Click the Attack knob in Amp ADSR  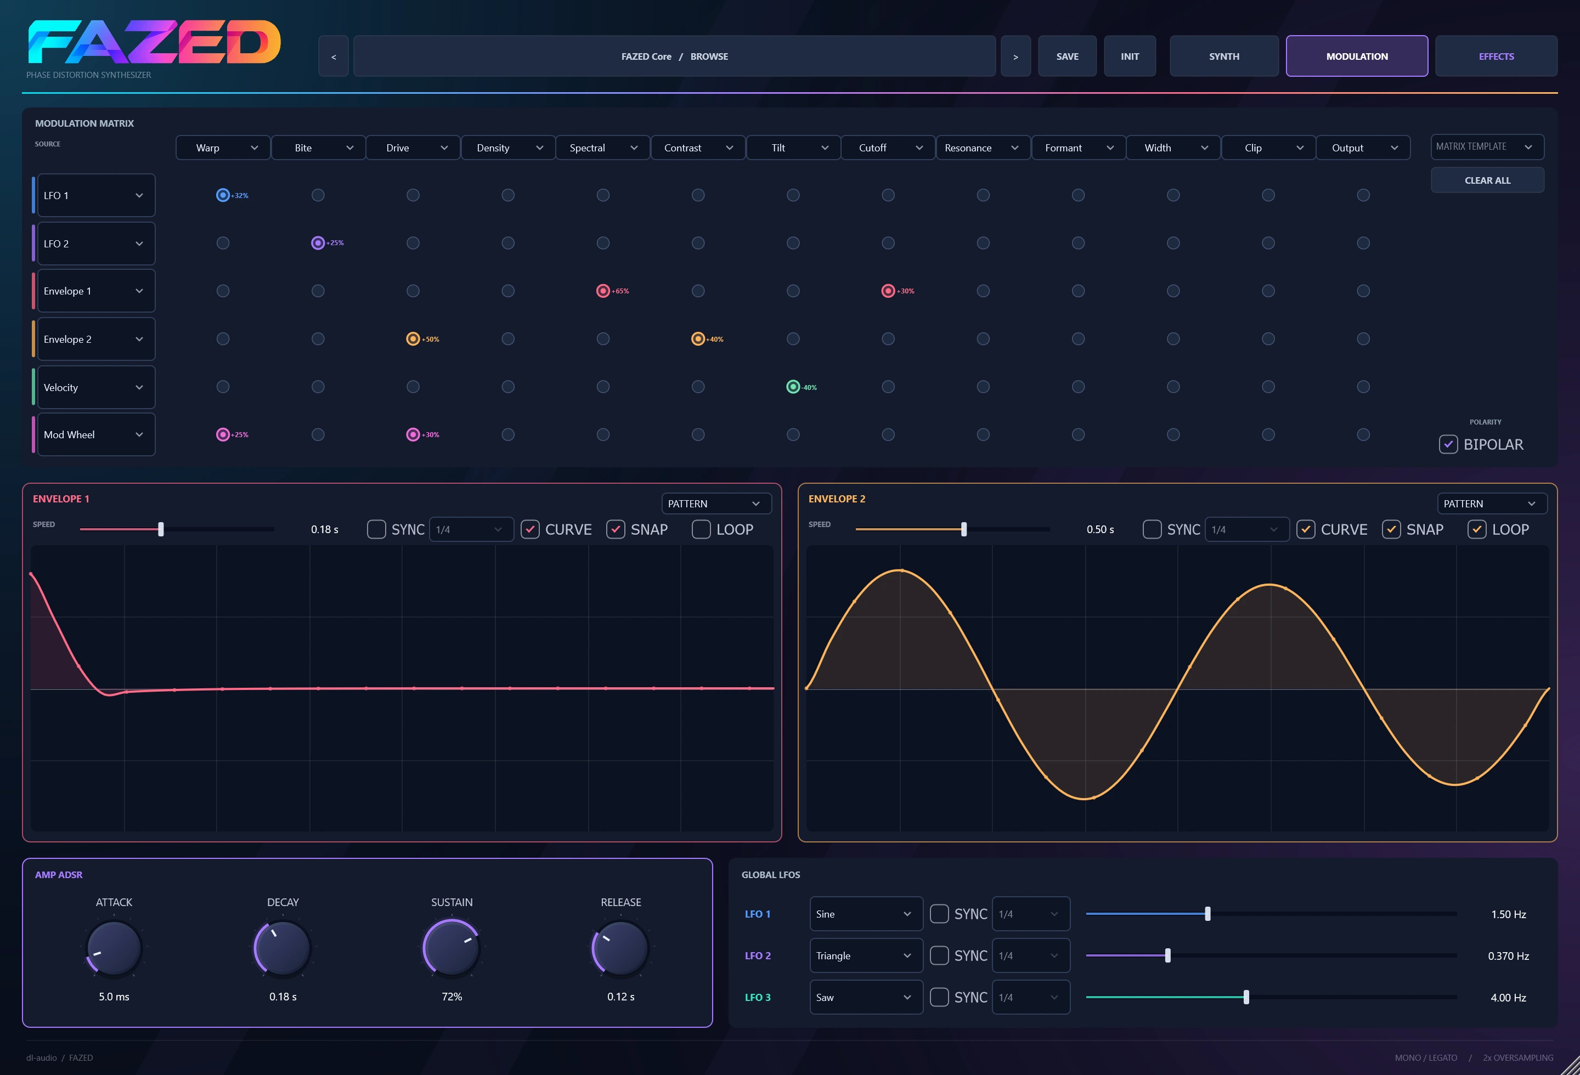point(114,947)
